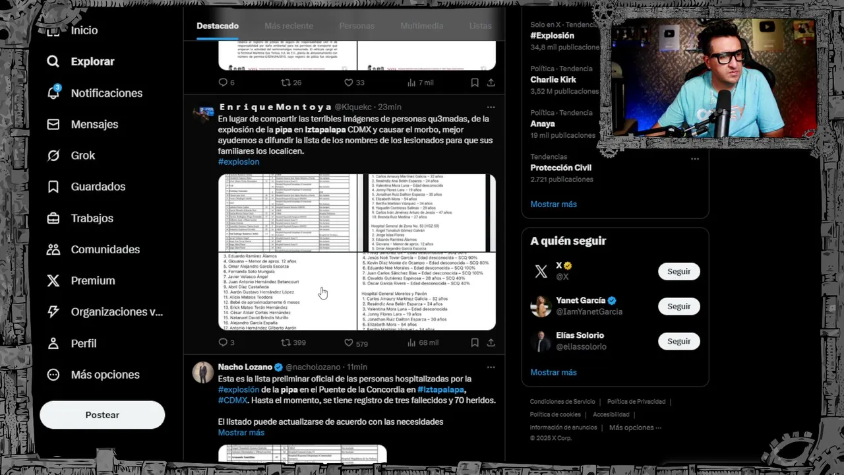Open the Mensajes envelope icon
Viewport: 844px width, 475px height.
point(53,124)
